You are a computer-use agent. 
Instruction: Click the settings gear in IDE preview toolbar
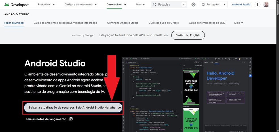click(x=236, y=59)
